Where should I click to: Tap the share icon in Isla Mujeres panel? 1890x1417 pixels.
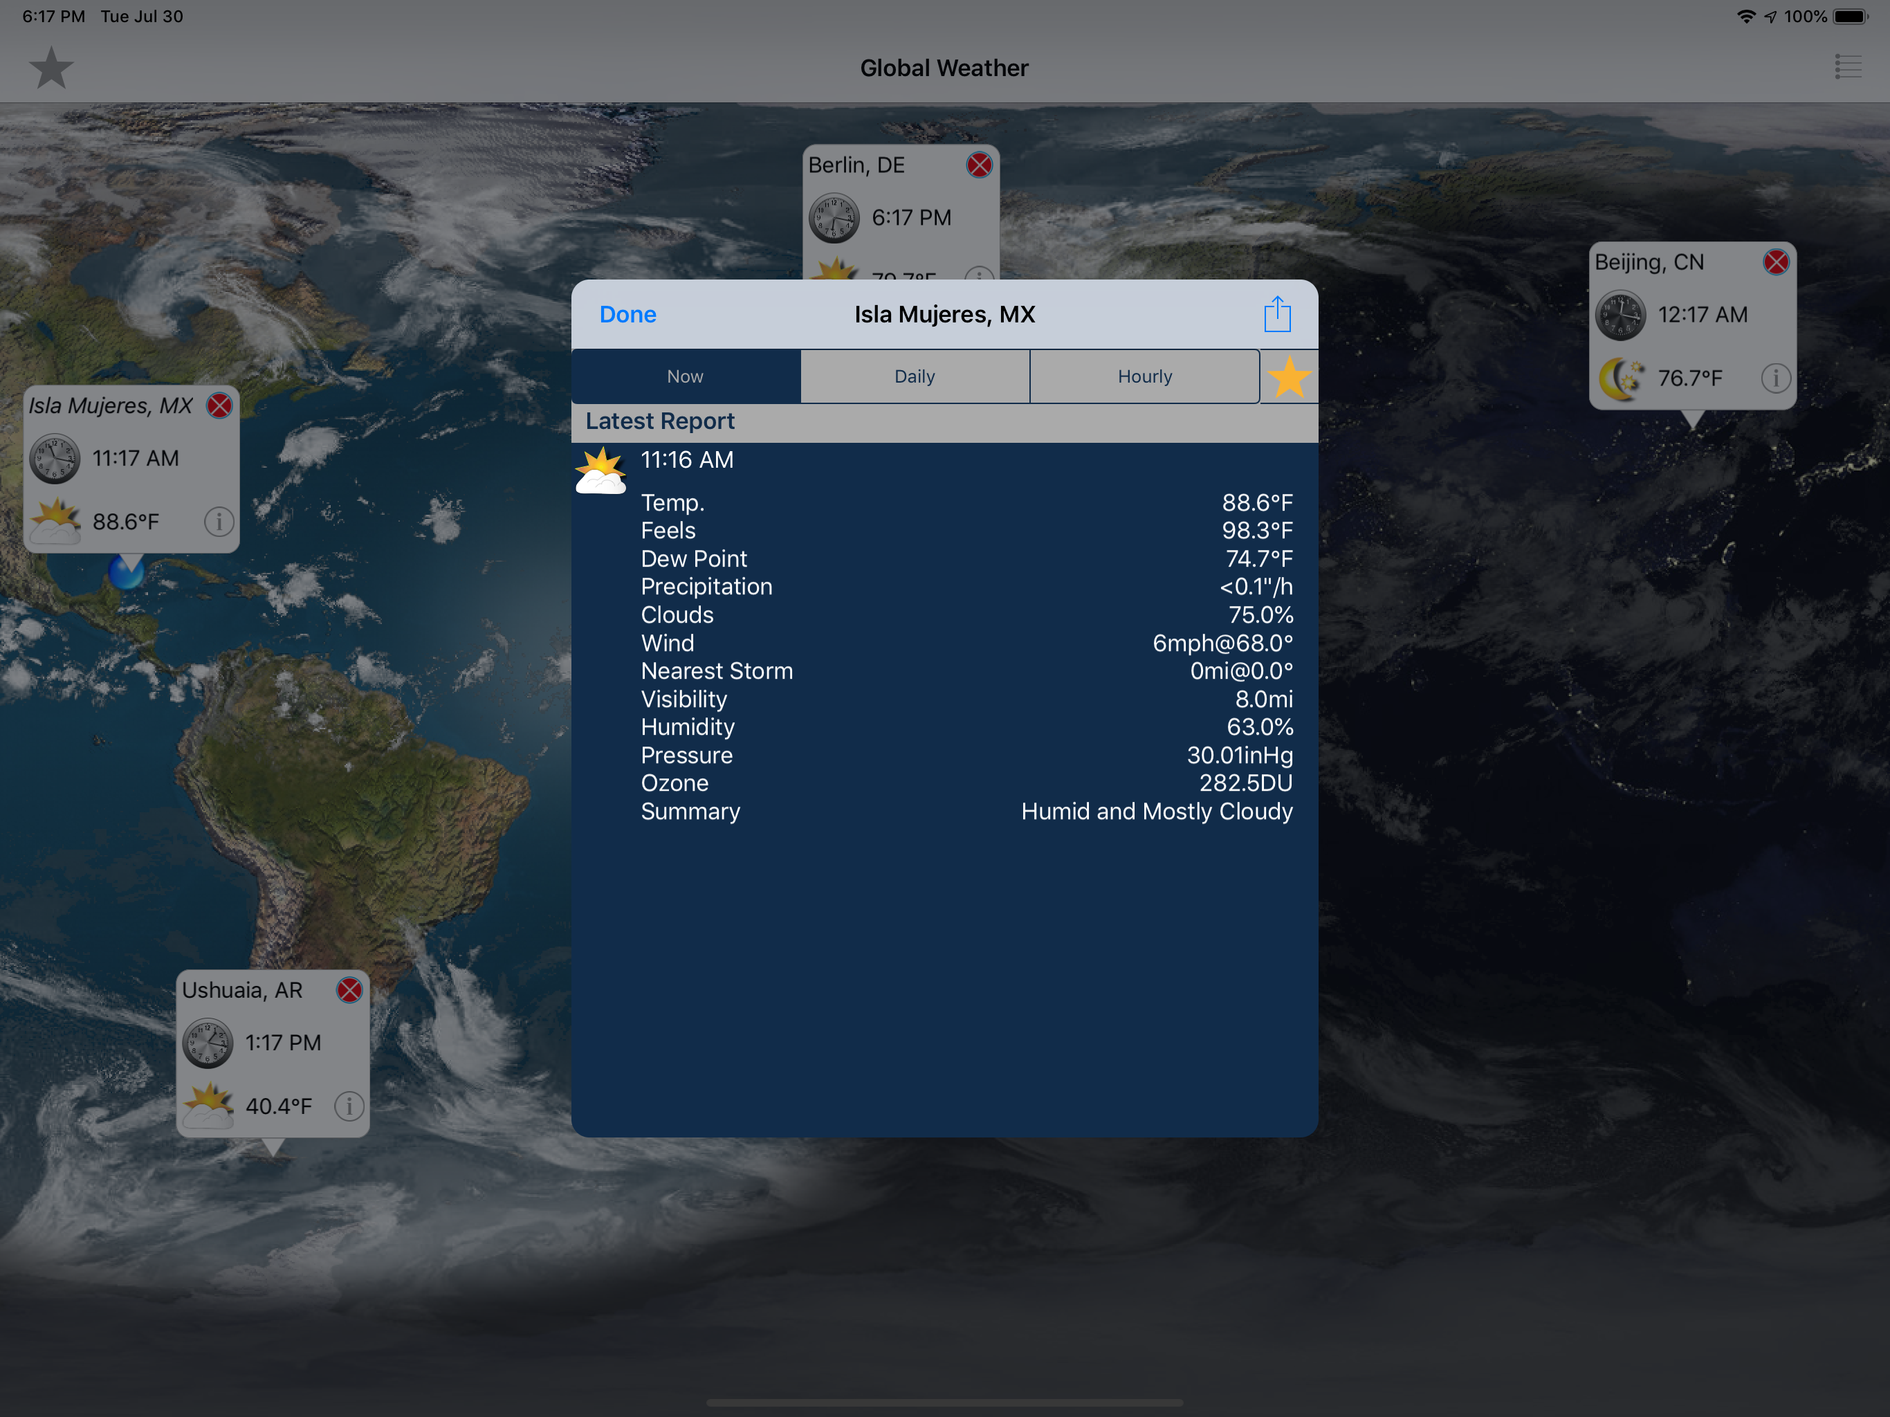point(1276,315)
